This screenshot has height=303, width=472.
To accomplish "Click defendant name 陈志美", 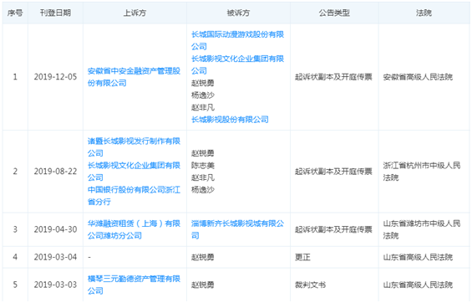I will [203, 166].
